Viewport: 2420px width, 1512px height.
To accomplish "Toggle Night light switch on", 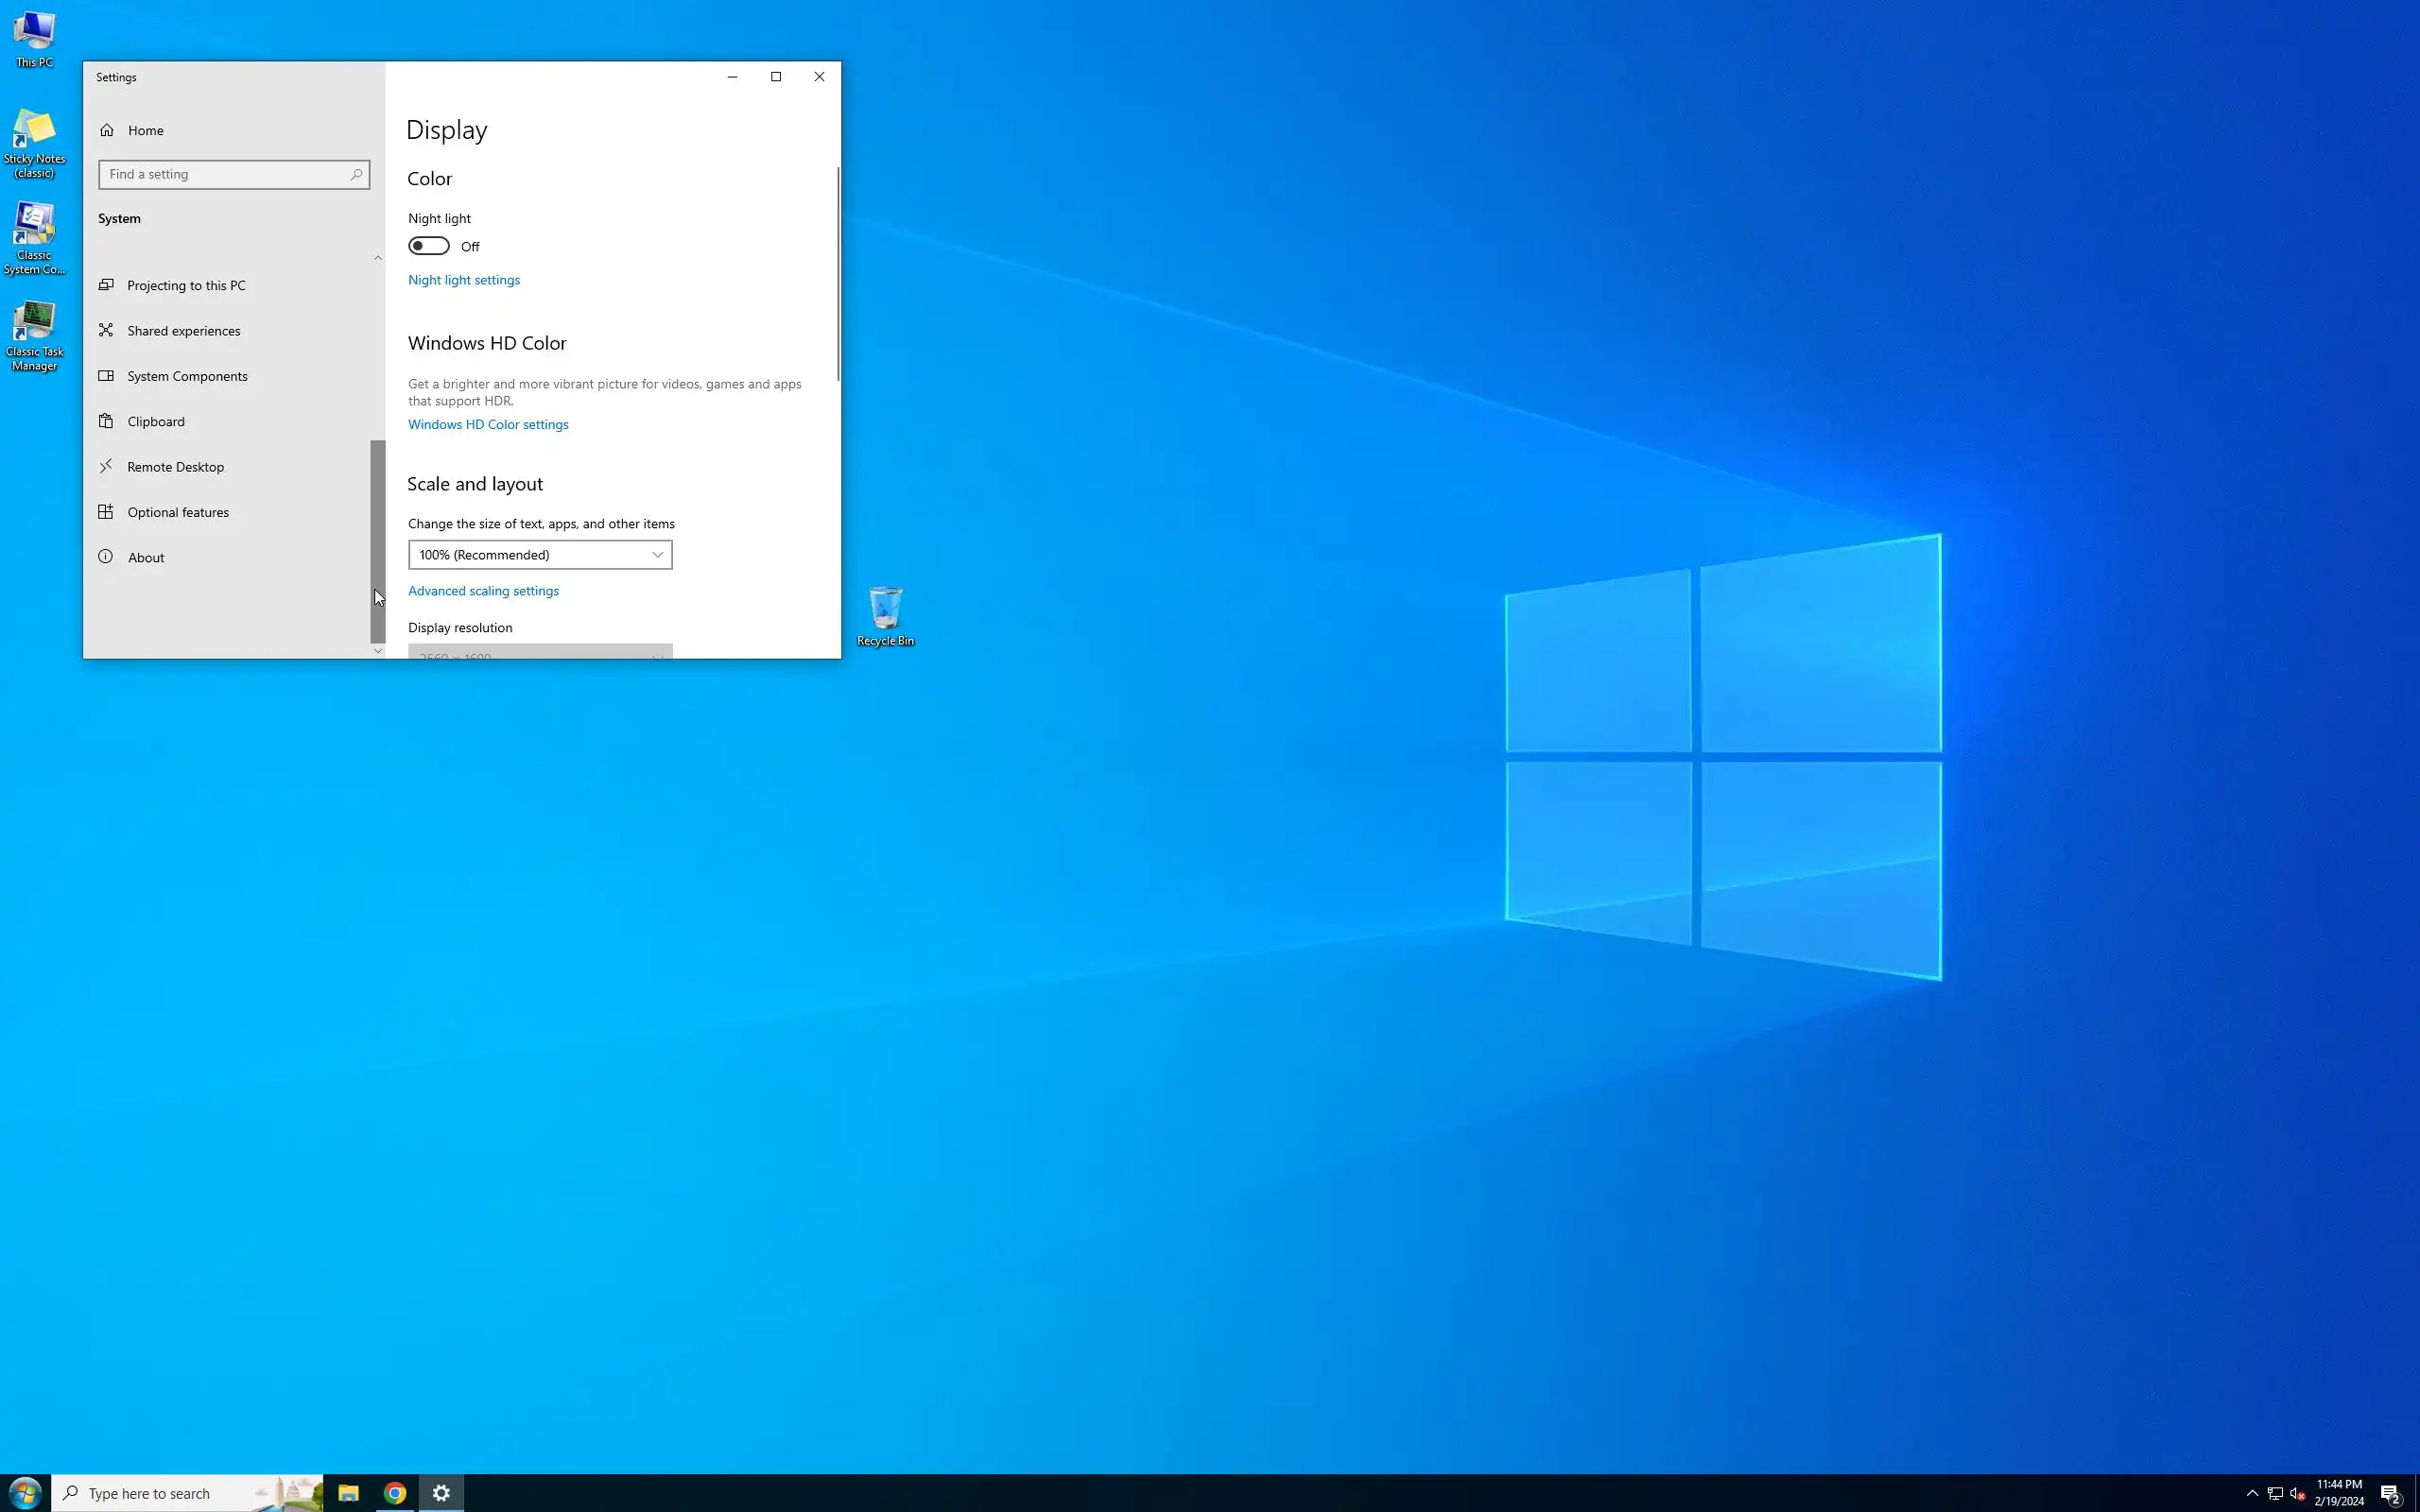I will point(429,246).
